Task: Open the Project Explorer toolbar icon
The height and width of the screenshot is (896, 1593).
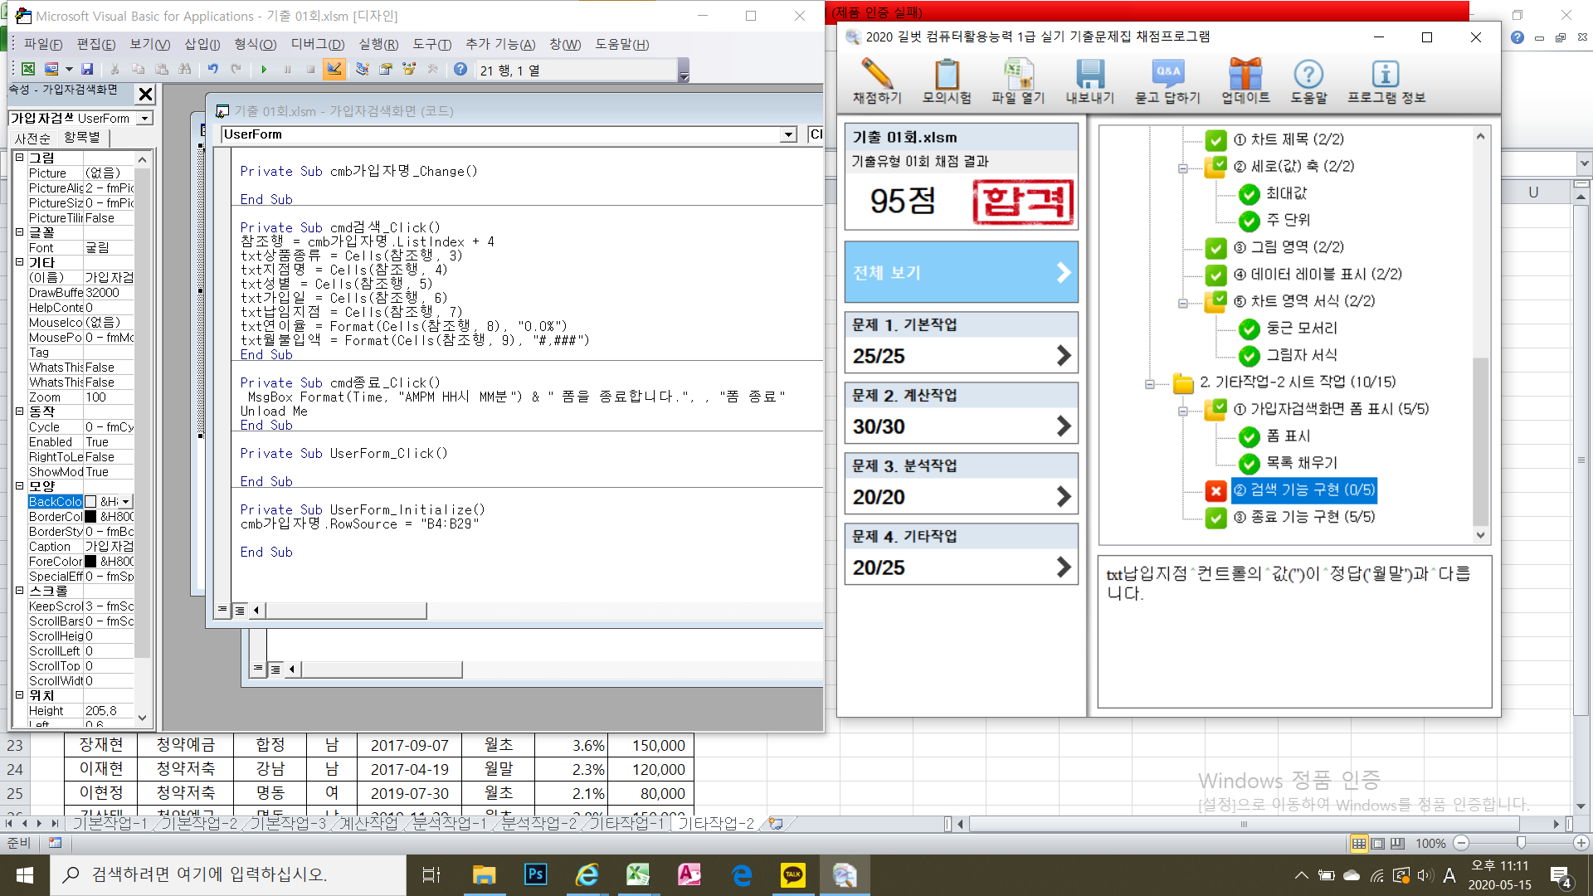Action: pos(363,70)
